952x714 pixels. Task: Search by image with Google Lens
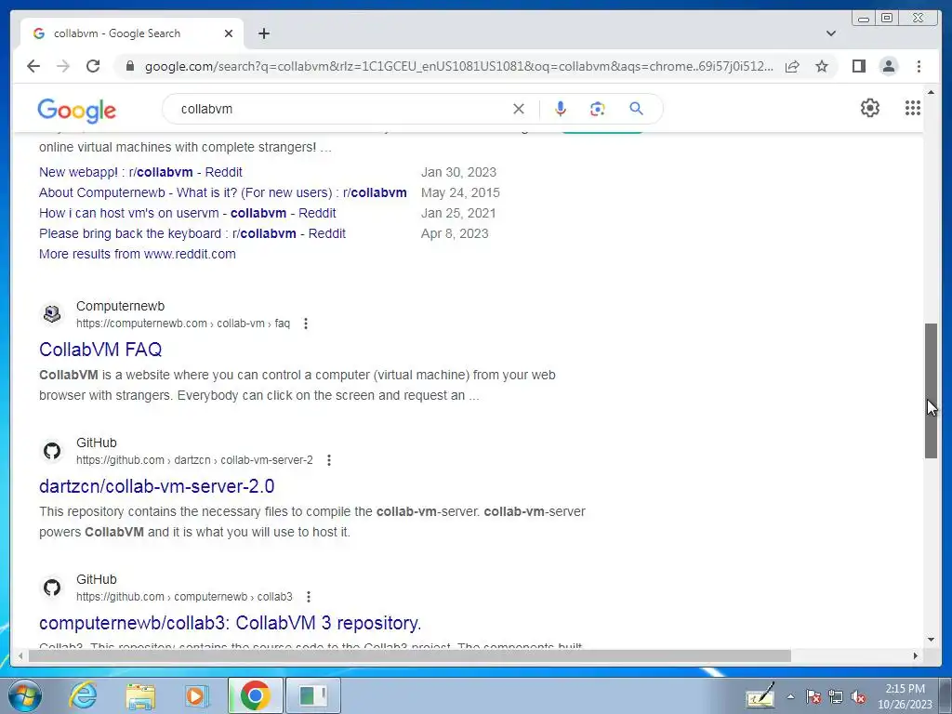(598, 109)
